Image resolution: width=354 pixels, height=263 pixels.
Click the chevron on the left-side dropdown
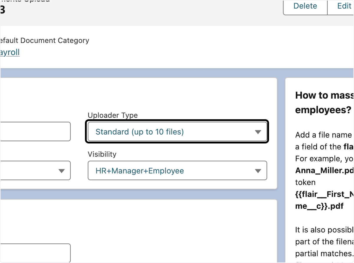tap(62, 171)
